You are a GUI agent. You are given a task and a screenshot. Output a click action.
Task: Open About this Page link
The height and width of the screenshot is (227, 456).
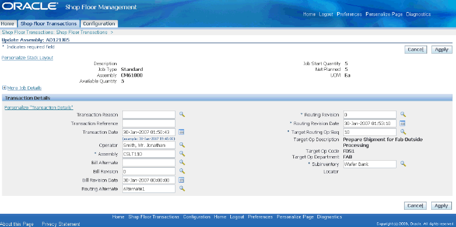[17, 224]
